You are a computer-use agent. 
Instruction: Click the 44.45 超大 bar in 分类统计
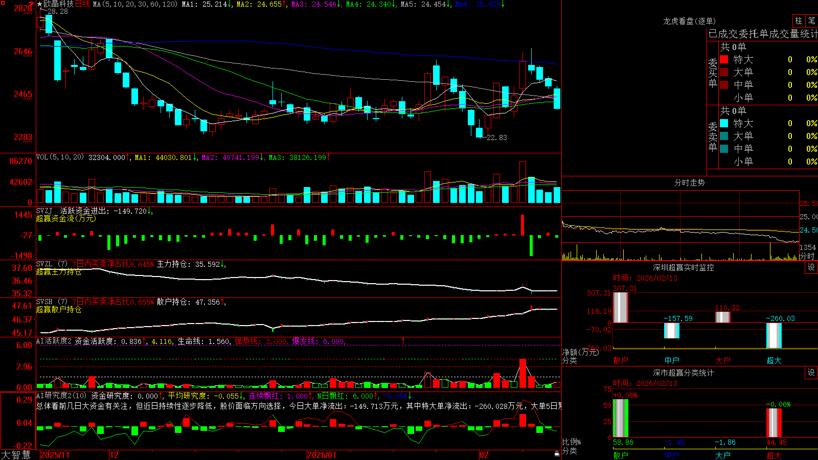[x=774, y=423]
